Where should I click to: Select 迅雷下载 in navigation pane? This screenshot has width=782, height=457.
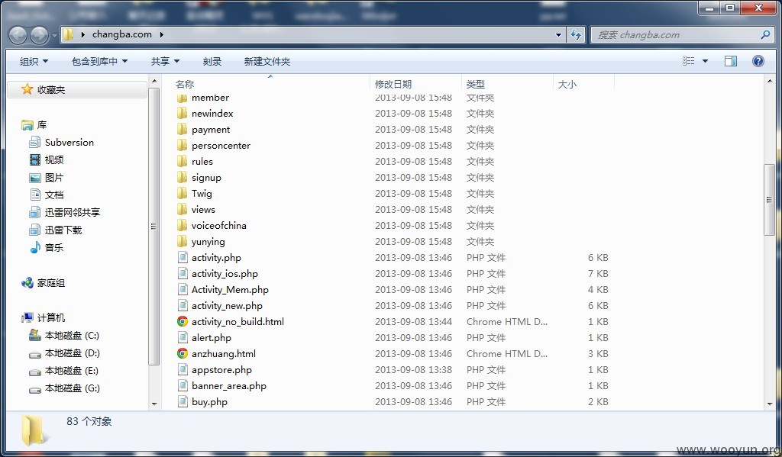[x=63, y=230]
